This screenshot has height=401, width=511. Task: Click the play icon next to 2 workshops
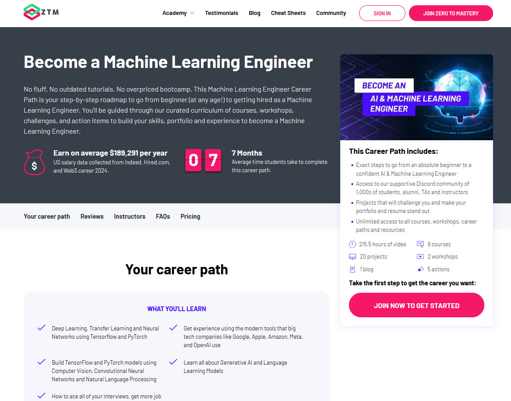click(420, 256)
